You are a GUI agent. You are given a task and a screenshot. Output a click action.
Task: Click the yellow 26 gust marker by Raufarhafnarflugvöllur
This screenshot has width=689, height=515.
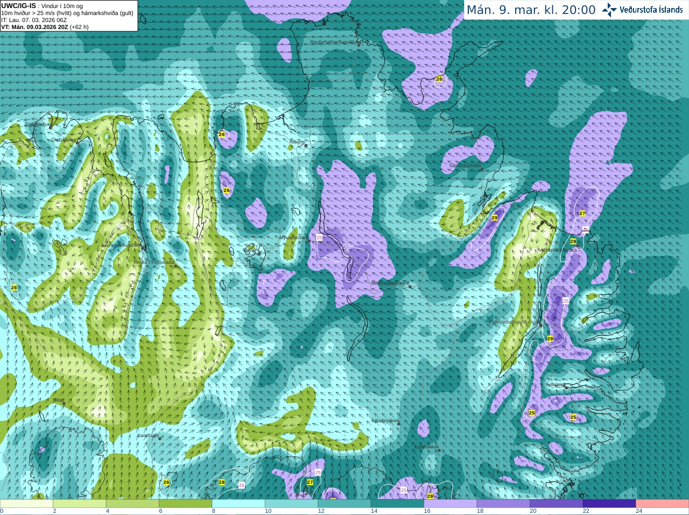point(439,79)
